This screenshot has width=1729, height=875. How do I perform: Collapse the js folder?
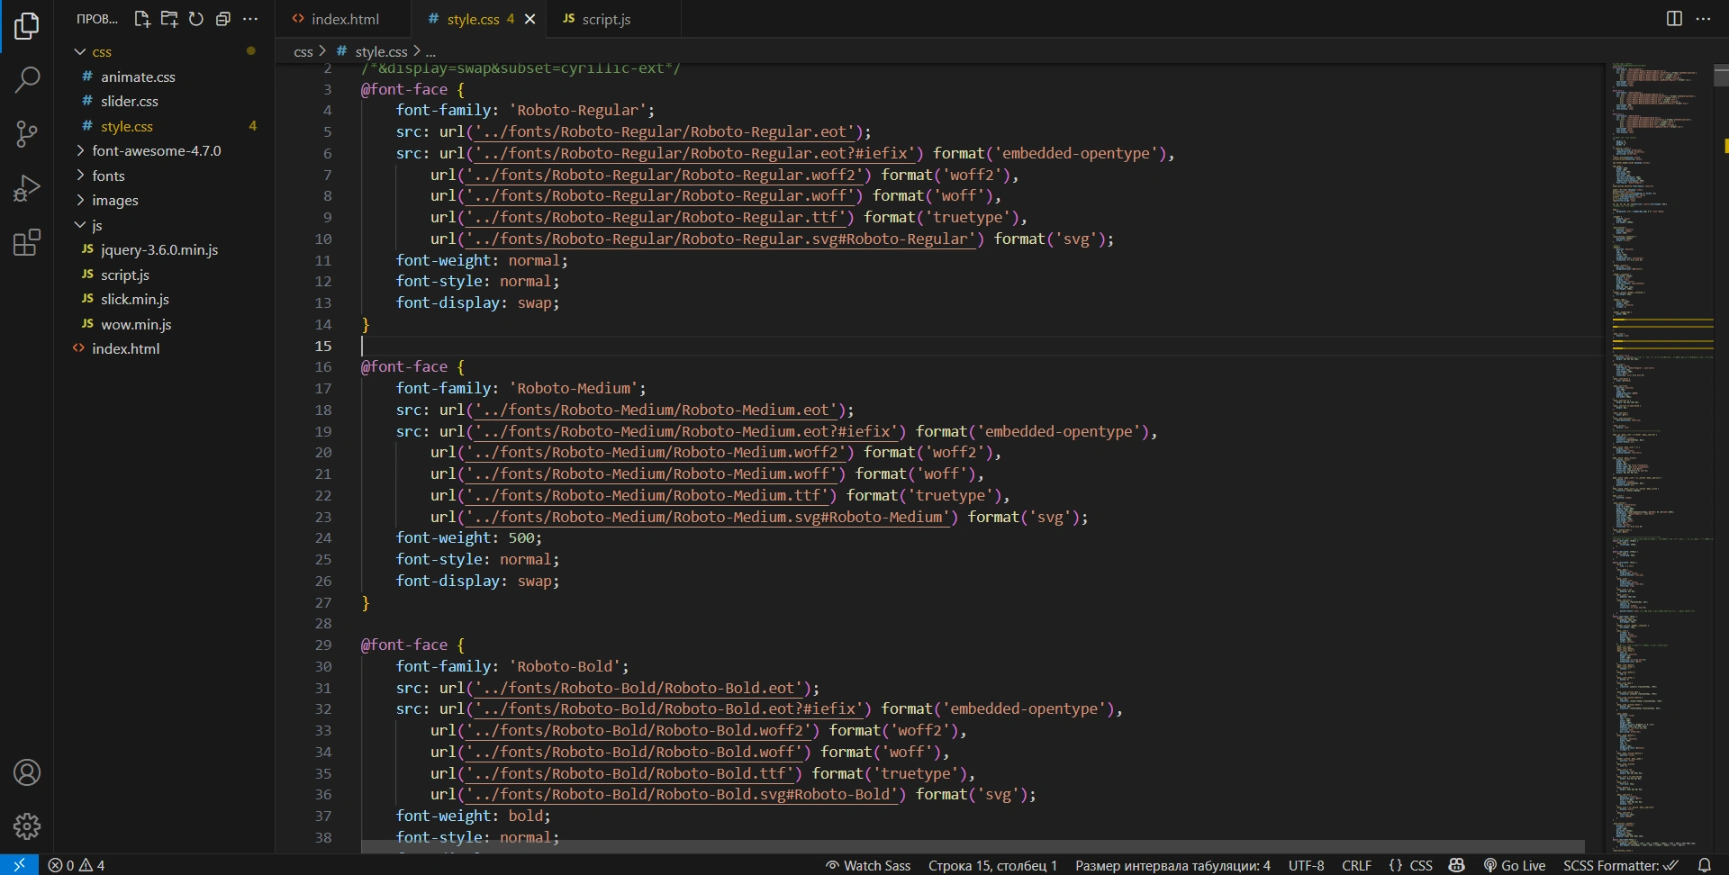point(96,225)
